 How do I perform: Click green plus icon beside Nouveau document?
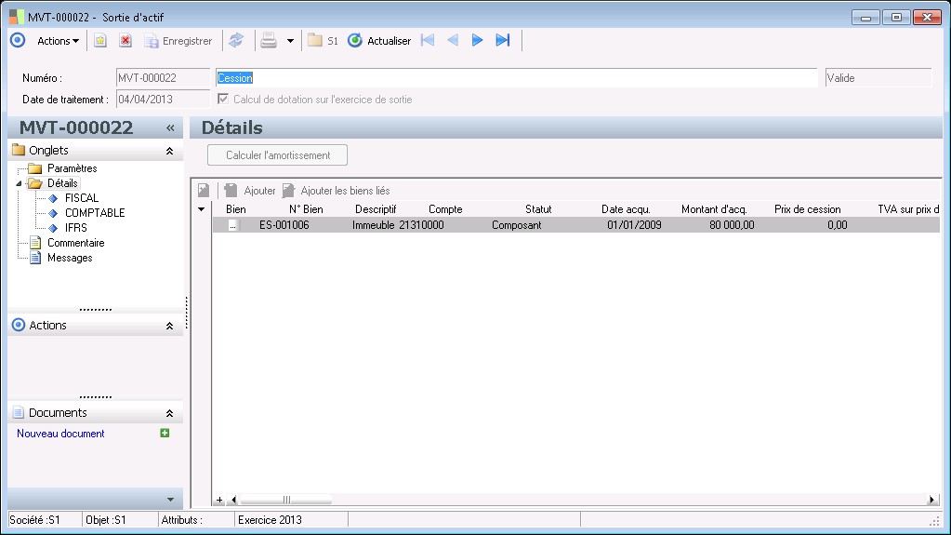click(165, 433)
